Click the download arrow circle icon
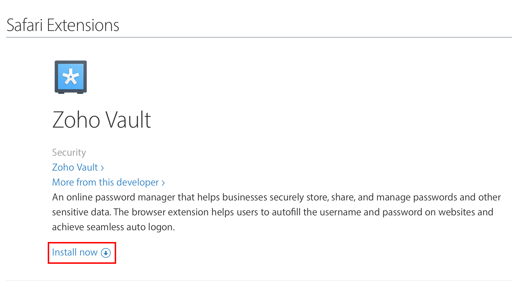Image resolution: width=512 pixels, height=281 pixels. pos(106,253)
